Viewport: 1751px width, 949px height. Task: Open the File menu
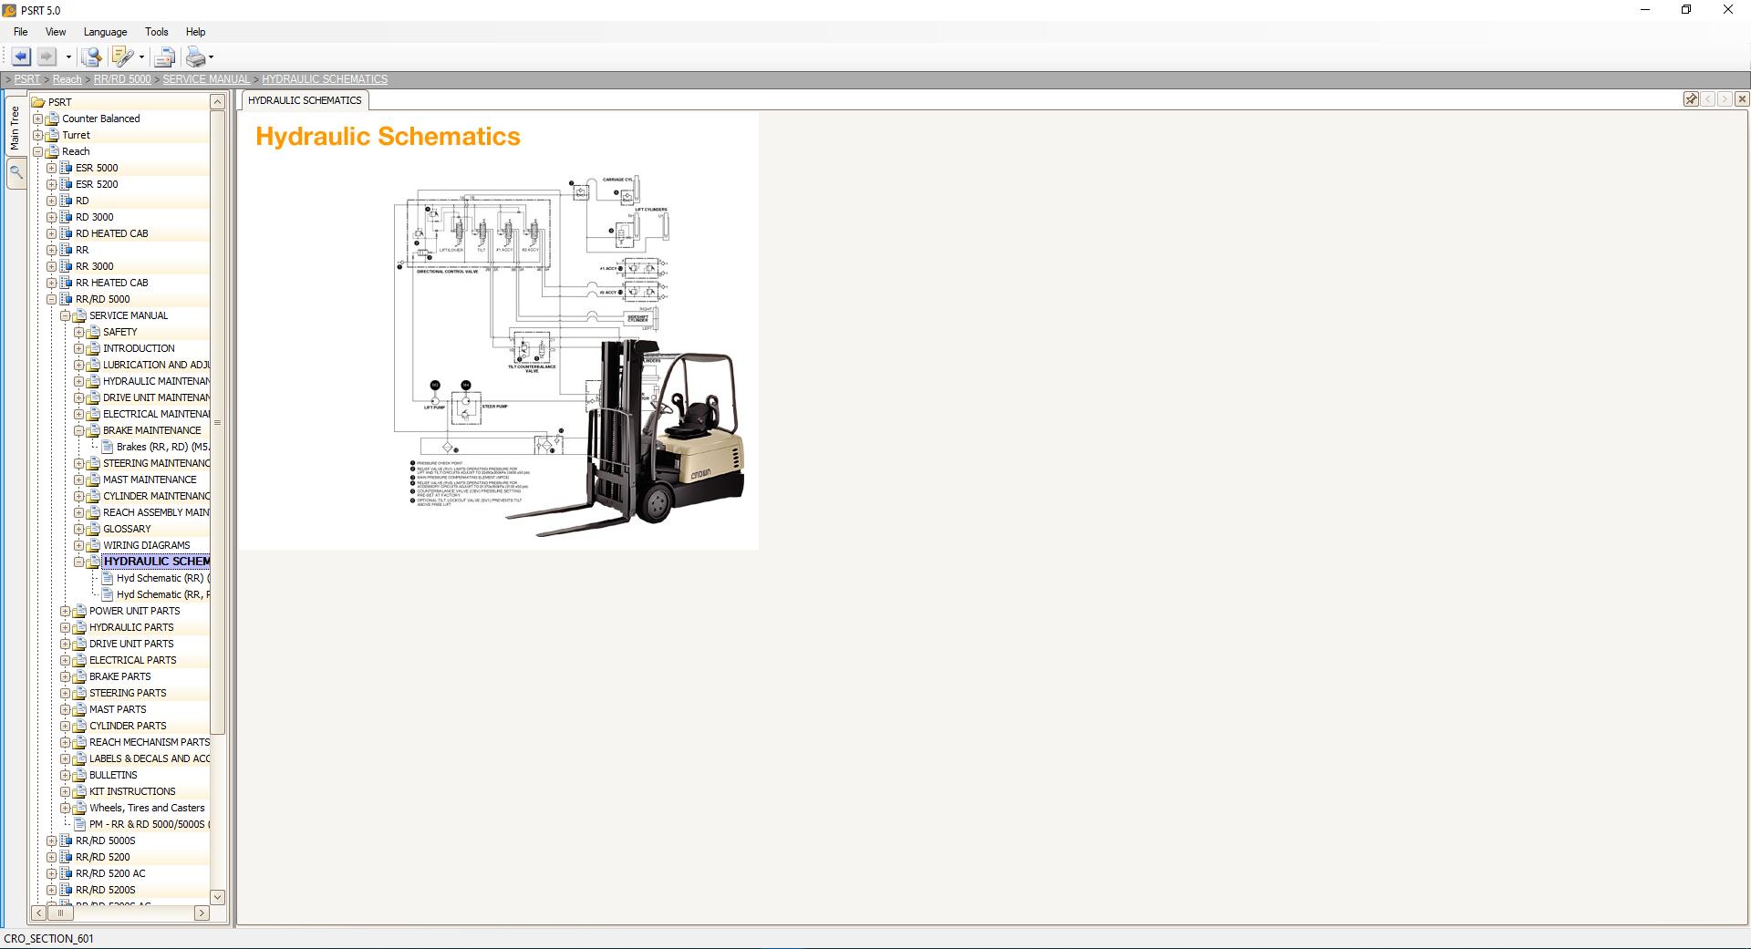click(x=20, y=32)
